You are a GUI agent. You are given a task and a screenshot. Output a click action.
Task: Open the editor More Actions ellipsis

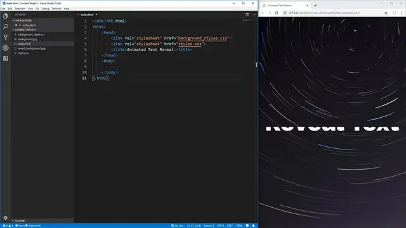click(x=254, y=15)
